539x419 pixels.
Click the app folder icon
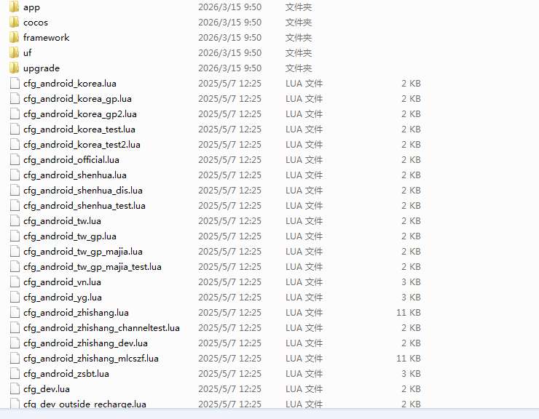(x=15, y=7)
